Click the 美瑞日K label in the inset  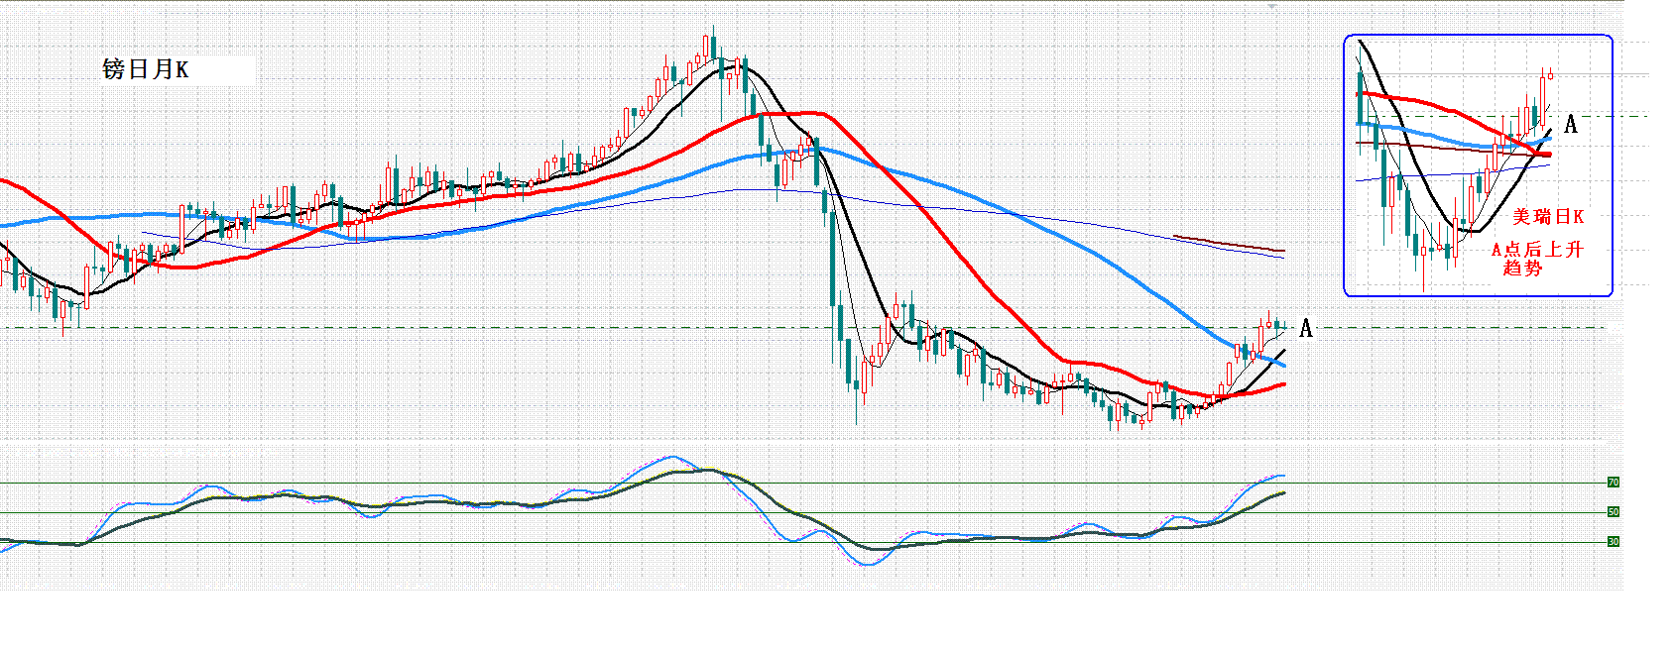pos(1548,216)
